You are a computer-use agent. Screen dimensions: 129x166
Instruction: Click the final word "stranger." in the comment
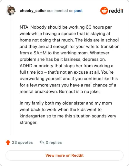point(28,123)
